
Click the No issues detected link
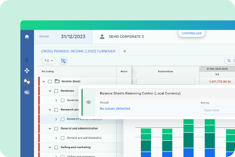(x=115, y=109)
